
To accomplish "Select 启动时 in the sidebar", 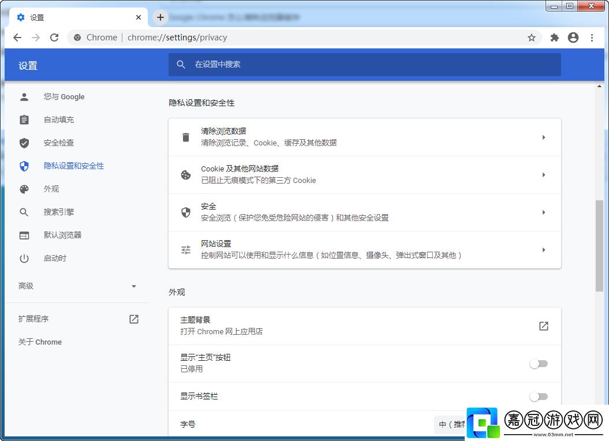I will coord(55,258).
